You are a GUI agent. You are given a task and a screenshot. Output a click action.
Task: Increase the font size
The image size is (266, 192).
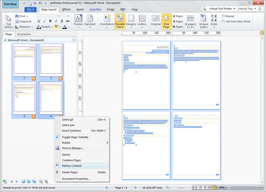[x=39, y=21]
